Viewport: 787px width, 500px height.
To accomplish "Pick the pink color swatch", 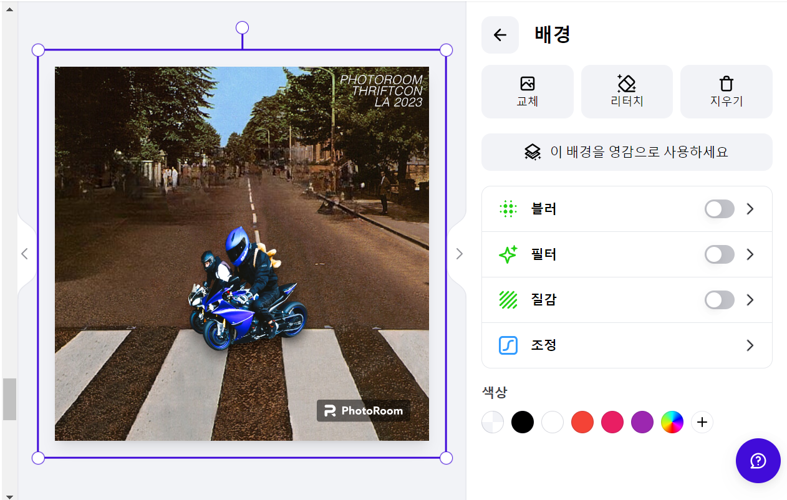I will [x=612, y=422].
